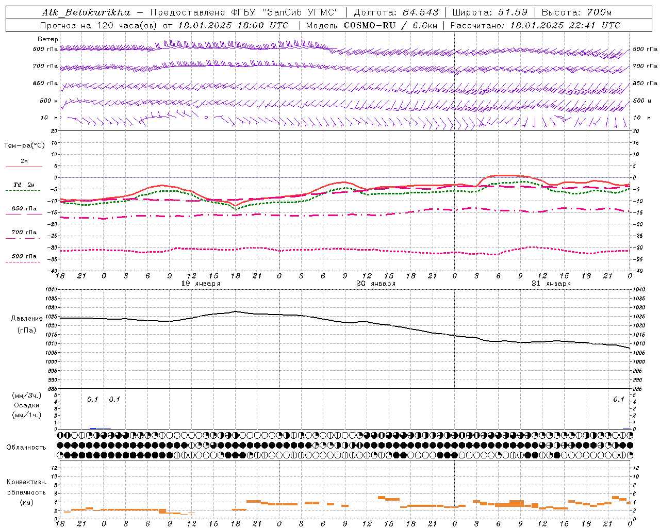This screenshot has width=660, height=528.
Task: Click the 21 января date label
Action: [551, 284]
